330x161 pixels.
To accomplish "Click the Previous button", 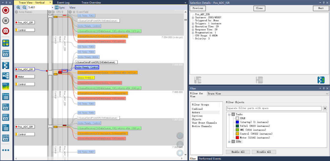I will (198, 8).
